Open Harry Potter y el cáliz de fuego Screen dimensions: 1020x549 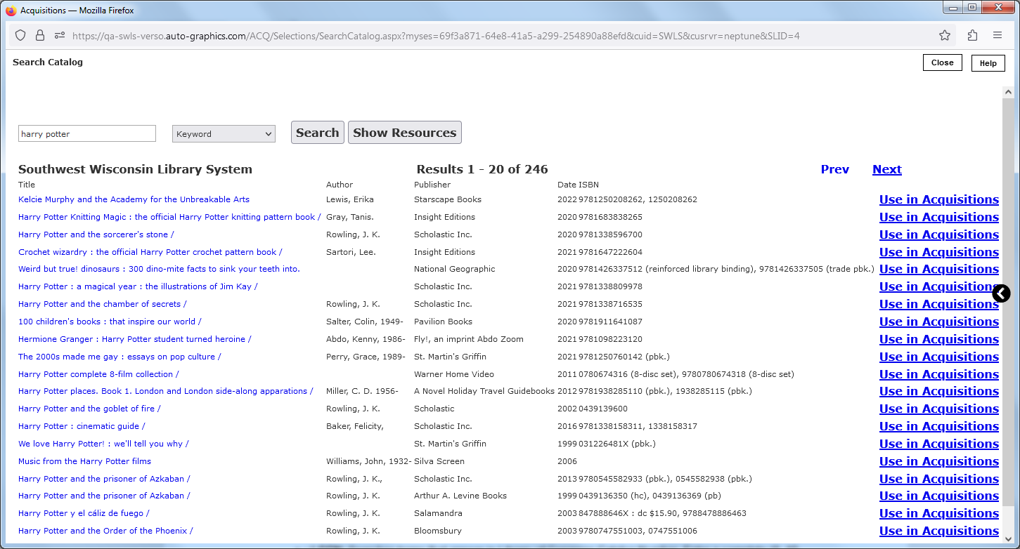[x=84, y=513]
